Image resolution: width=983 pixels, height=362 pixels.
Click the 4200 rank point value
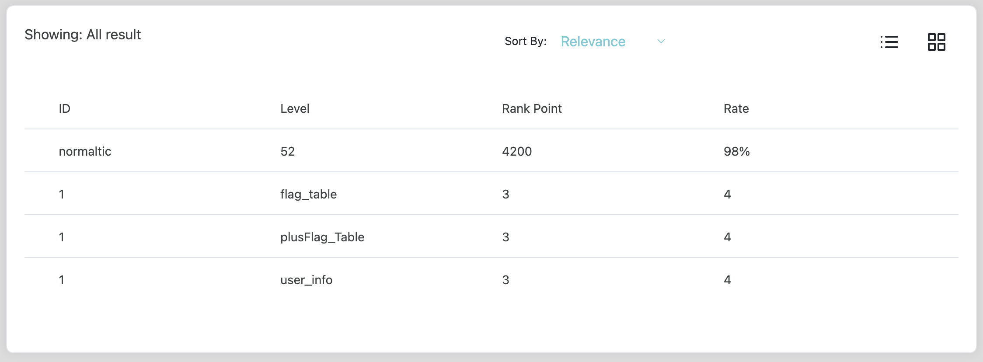pyautogui.click(x=517, y=151)
